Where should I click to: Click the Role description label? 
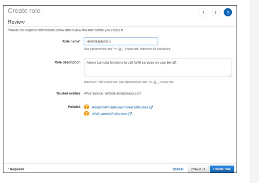67,62
